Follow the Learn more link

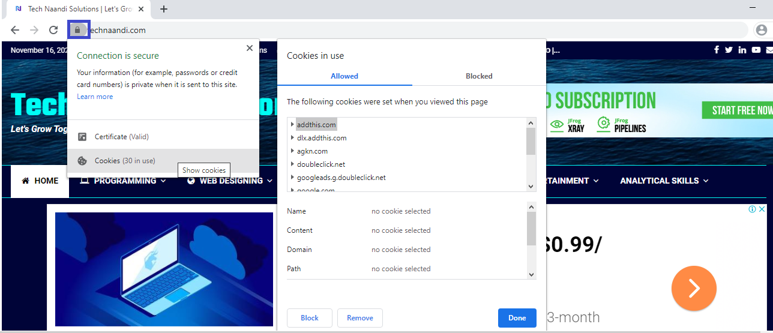pyautogui.click(x=95, y=97)
